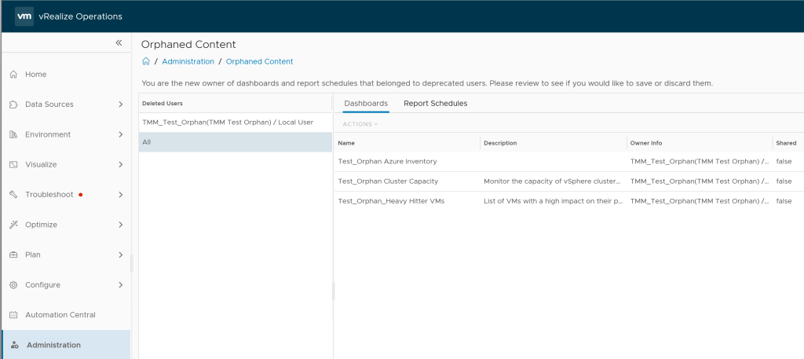
Task: Expand the Configure section chevron
Action: (120, 285)
